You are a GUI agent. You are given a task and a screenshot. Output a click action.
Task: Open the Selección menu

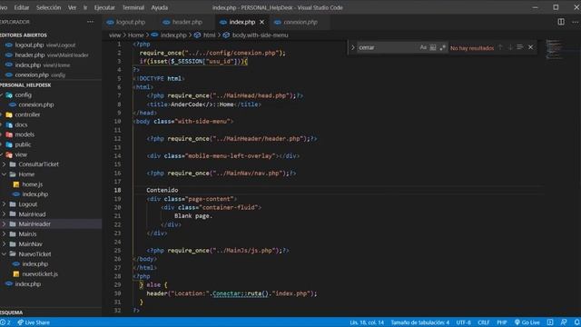(x=48, y=7)
